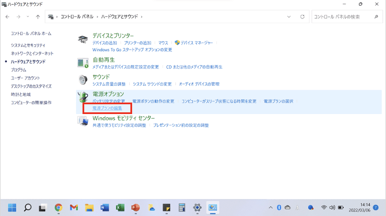Open PowerPoint from the taskbar
Viewport: 386px width, 216px height.
click(136, 207)
